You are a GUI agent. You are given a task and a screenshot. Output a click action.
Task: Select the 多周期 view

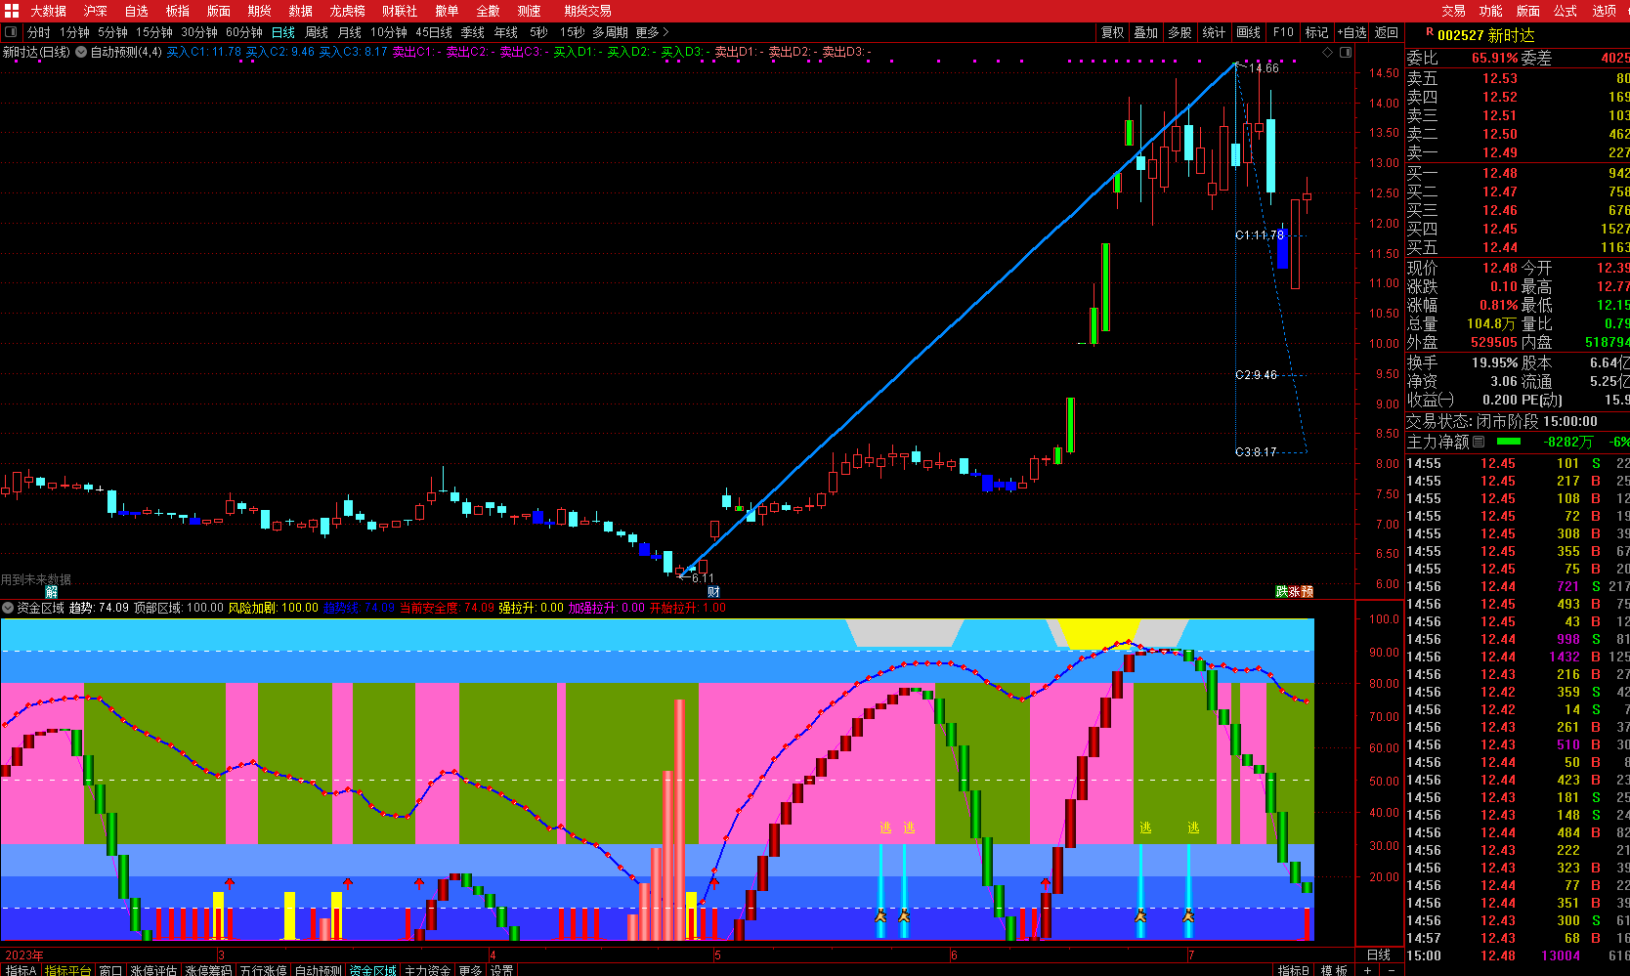[x=610, y=32]
